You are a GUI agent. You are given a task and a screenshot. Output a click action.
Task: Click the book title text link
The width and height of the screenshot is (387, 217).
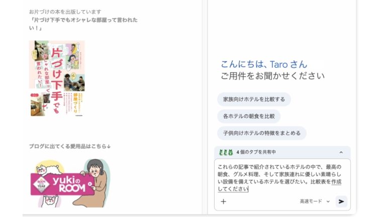[83, 24]
